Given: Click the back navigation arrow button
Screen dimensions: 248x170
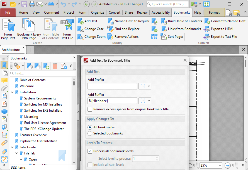Looking at the screenshot, I should (86, 4).
